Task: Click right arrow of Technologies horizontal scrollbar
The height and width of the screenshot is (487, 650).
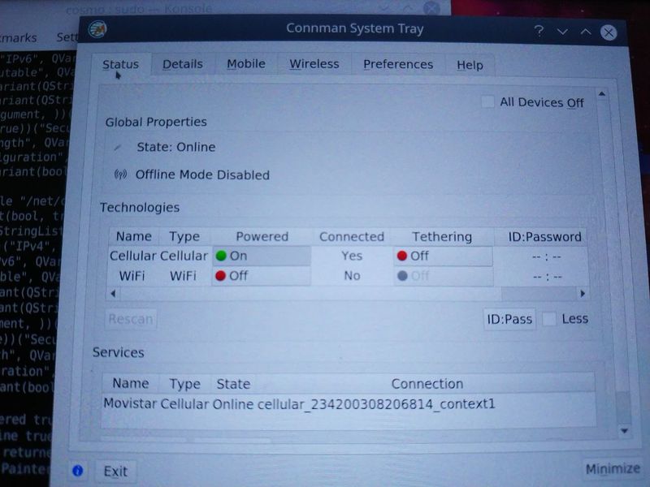Action: click(582, 293)
